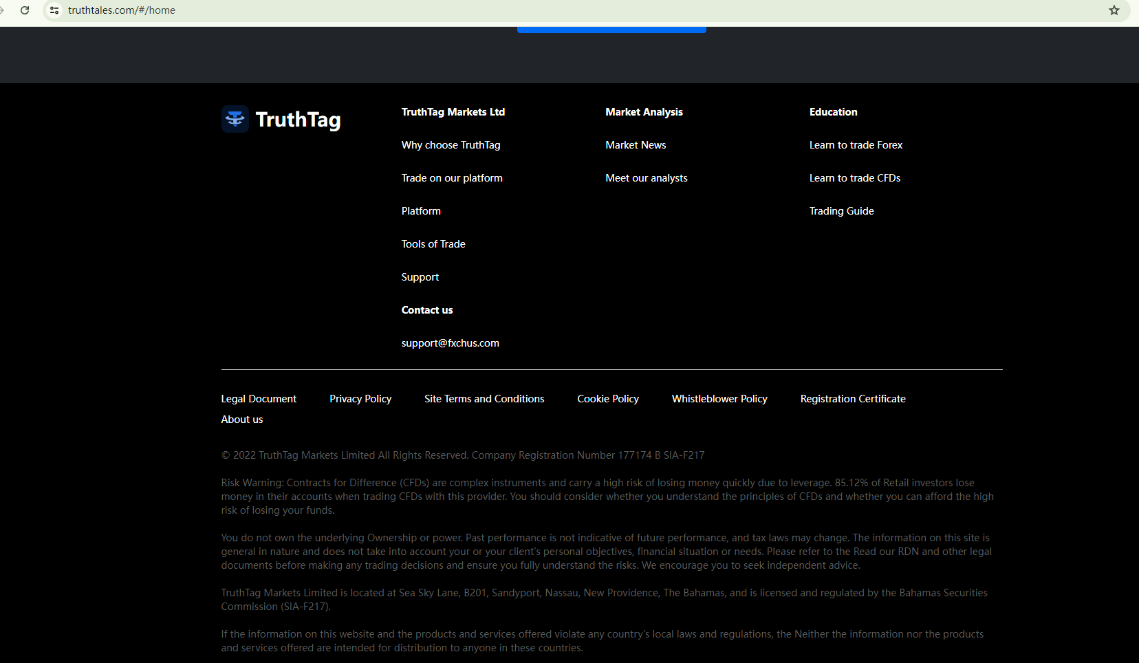Open the Why choose TruthTag link

point(451,145)
